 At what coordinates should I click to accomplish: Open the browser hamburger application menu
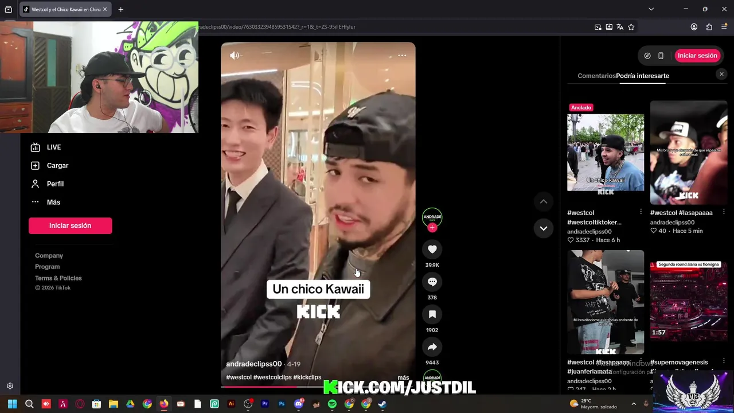(x=724, y=27)
